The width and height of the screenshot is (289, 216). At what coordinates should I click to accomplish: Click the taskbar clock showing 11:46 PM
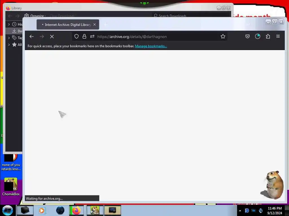tap(275, 210)
